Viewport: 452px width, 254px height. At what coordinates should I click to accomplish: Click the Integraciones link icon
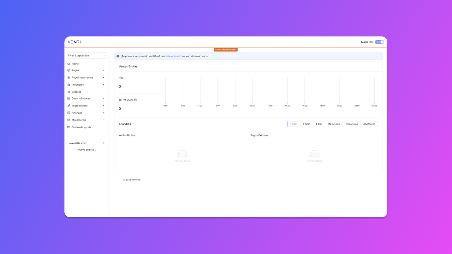pos(69,105)
